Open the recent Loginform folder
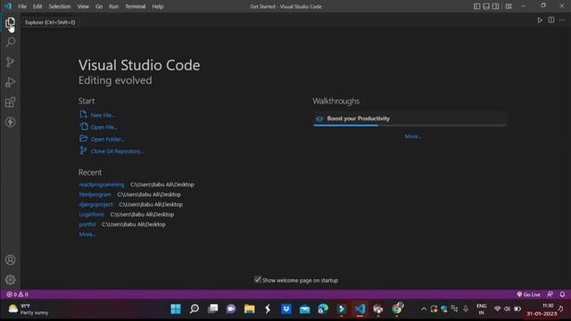The height and width of the screenshot is (321, 571). [91, 214]
